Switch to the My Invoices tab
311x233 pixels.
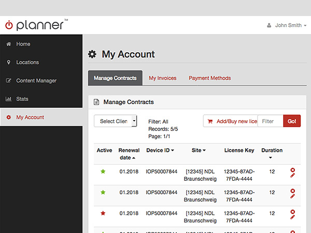tap(163, 78)
